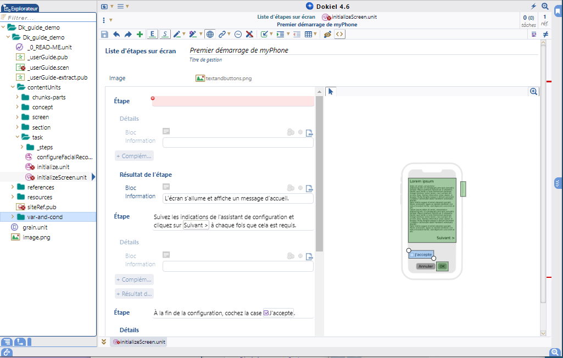
Task: Expand the concept folder
Action: (17, 107)
